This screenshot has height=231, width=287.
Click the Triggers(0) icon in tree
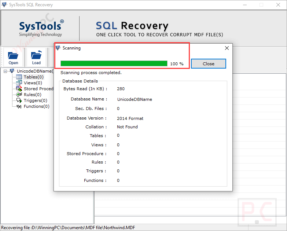coord(19,100)
